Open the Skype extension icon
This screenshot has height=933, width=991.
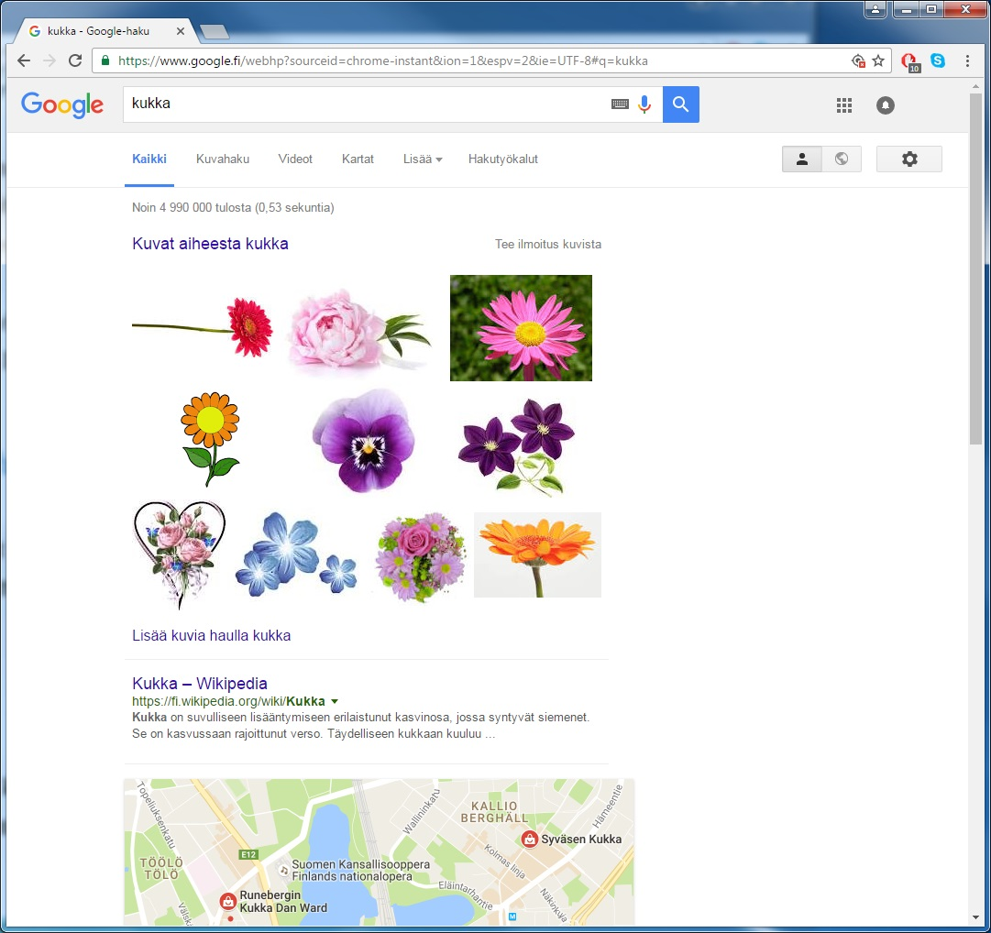(938, 60)
